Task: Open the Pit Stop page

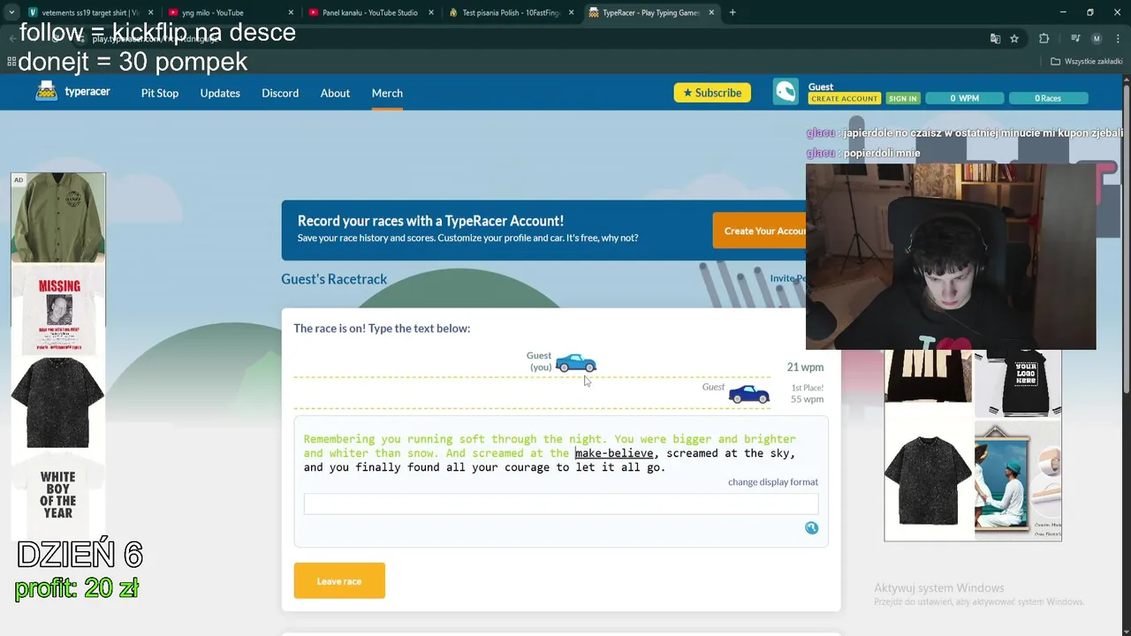Action: (x=160, y=93)
